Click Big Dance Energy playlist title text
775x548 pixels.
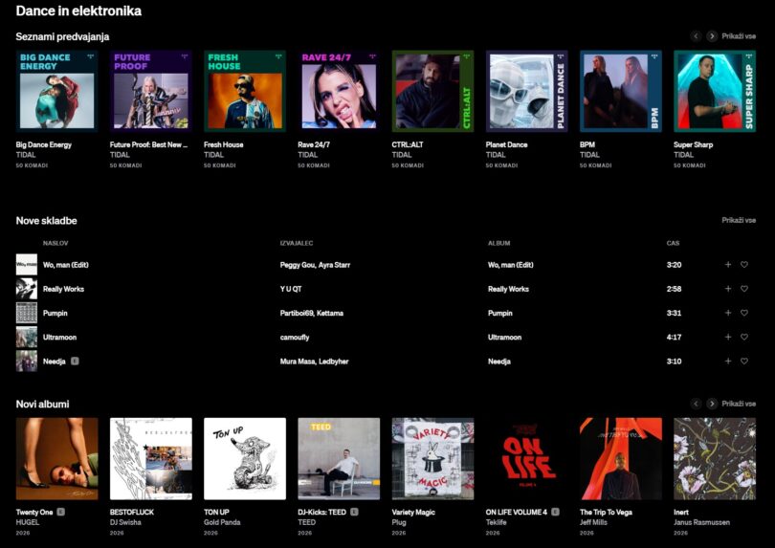43,144
